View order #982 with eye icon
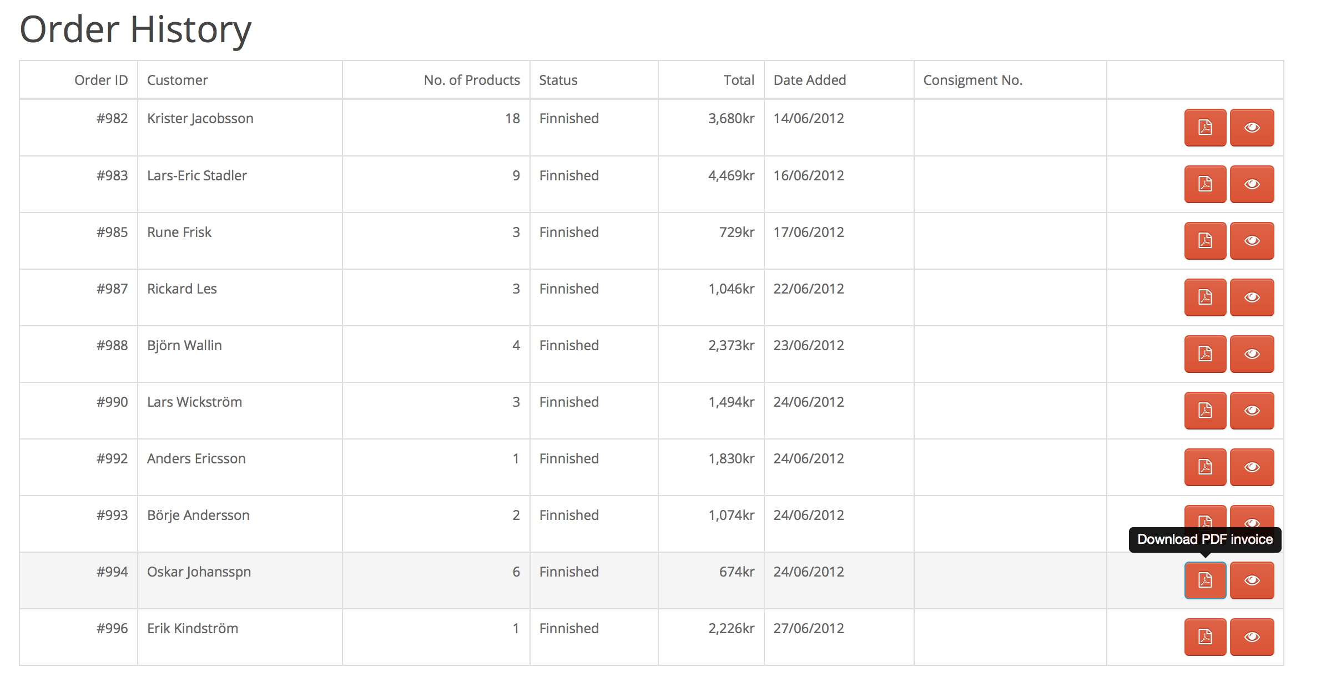This screenshot has height=677, width=1321. 1252,128
